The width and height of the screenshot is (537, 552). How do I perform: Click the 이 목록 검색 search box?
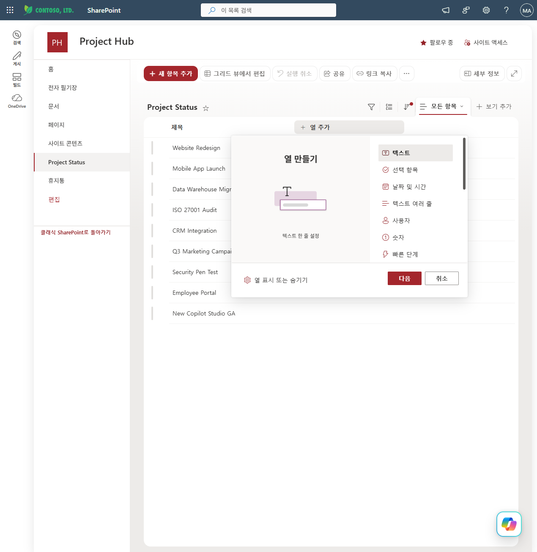(268, 10)
